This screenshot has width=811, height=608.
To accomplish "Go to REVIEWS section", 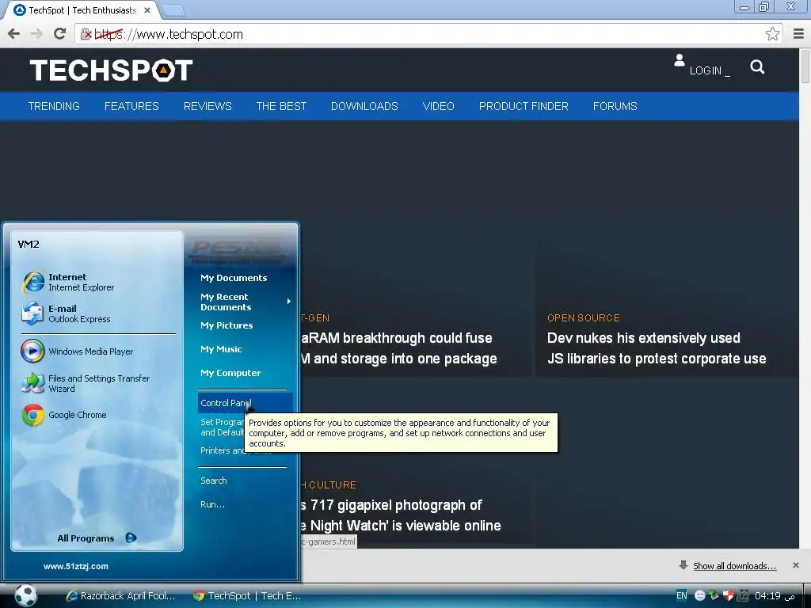I will 208,107.
